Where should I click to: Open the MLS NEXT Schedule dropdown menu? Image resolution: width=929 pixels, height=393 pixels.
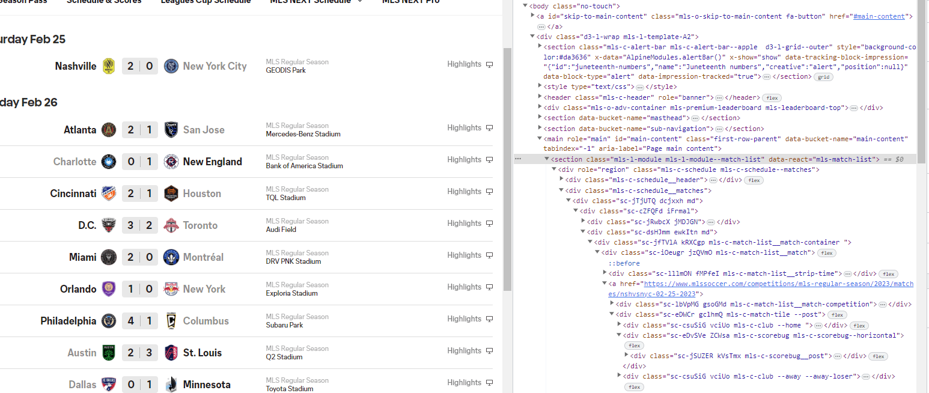point(316,2)
